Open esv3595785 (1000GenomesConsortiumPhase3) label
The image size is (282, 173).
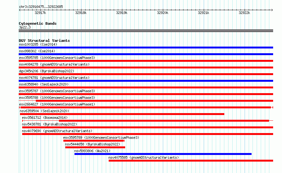coord(57,58)
